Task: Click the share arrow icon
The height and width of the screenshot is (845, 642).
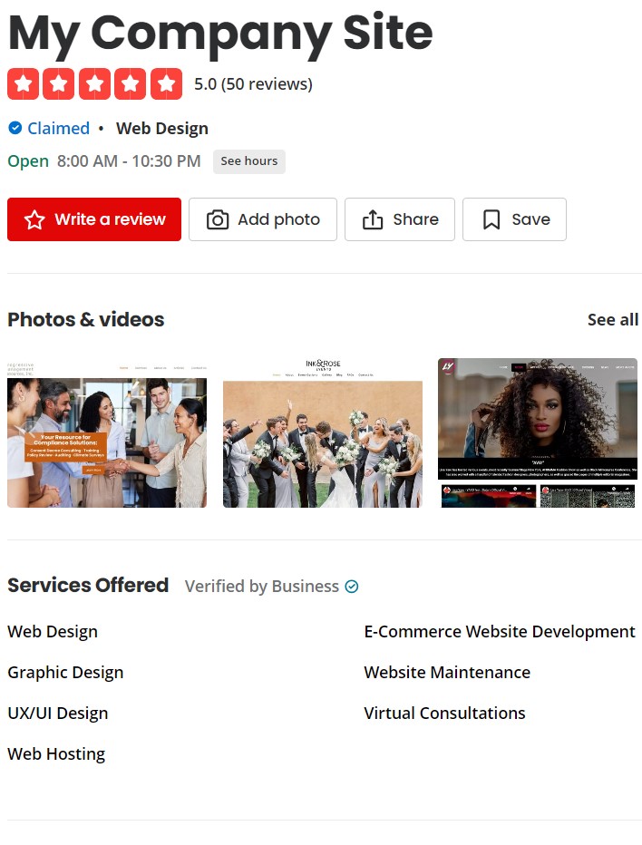Action: click(373, 219)
